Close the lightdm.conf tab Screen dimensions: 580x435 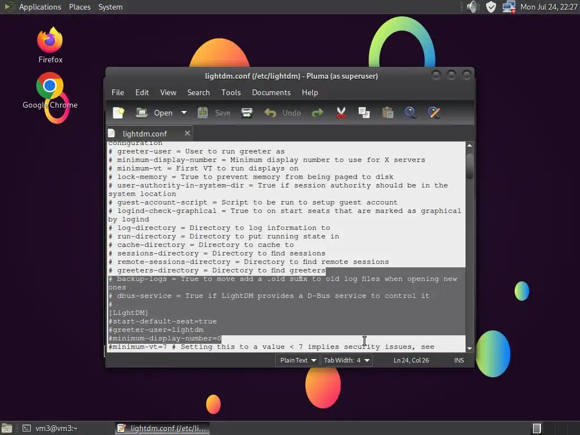[187, 133]
